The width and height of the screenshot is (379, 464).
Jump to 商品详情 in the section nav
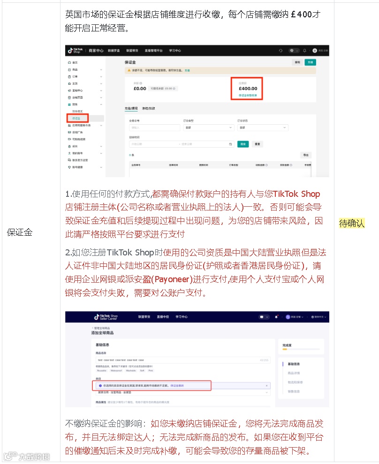[x=294, y=373]
